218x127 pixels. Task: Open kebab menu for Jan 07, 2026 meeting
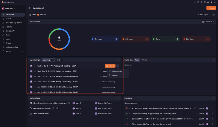click(118, 87)
